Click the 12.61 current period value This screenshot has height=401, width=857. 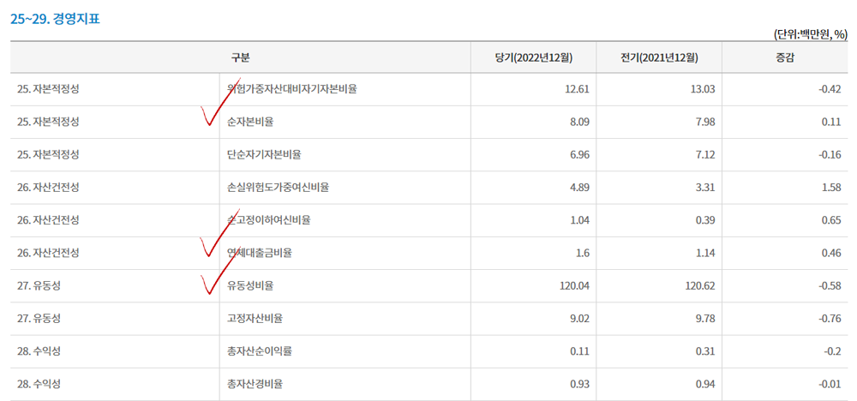coord(577,89)
